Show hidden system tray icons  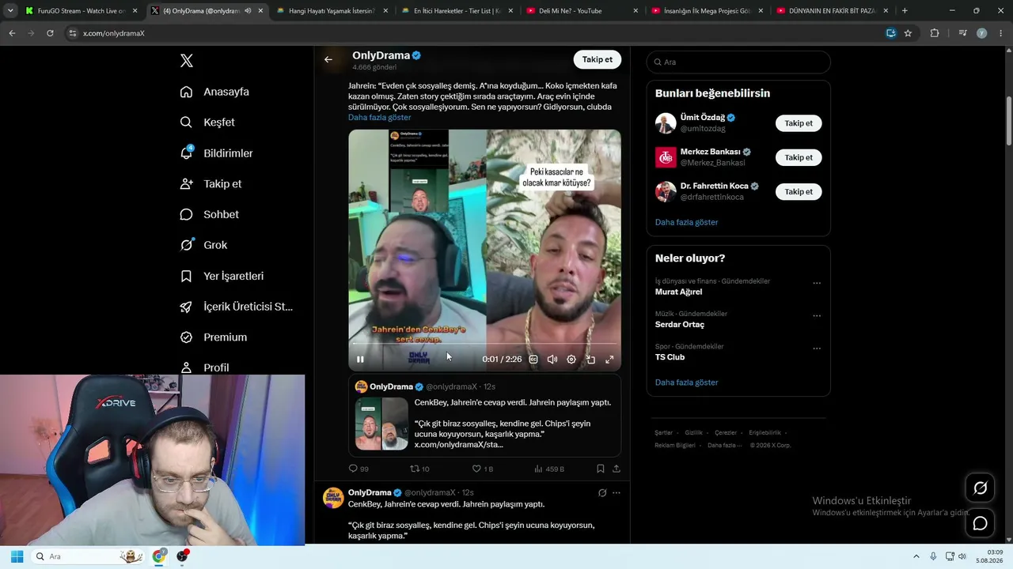click(x=916, y=556)
